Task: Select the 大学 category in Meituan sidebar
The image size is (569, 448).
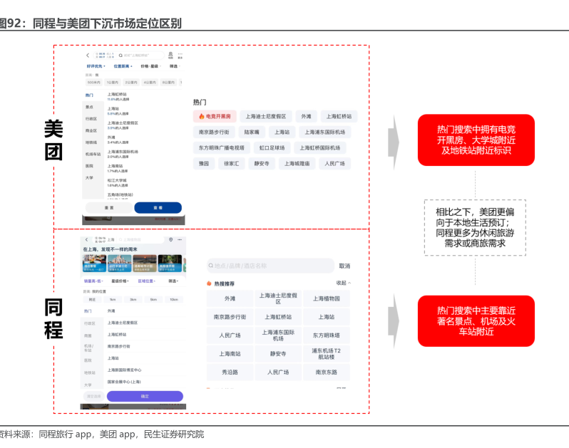Action: [89, 177]
